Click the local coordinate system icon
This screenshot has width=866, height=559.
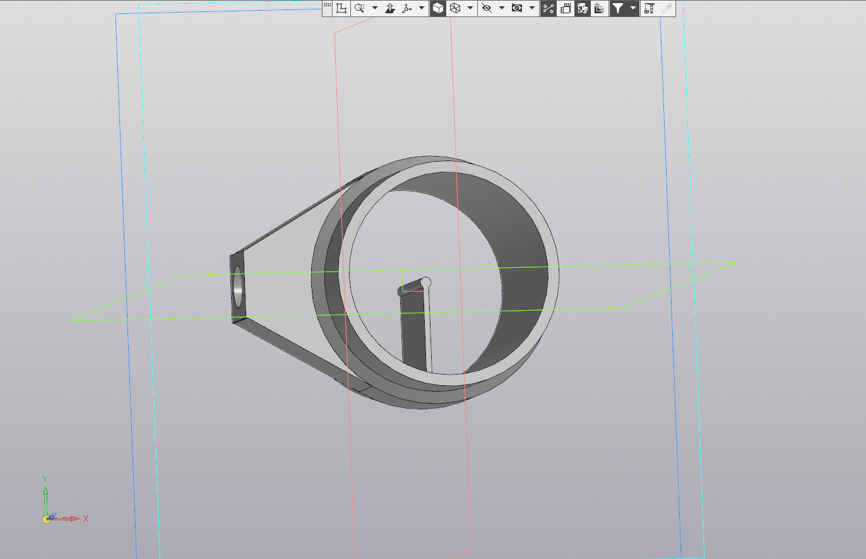click(341, 8)
